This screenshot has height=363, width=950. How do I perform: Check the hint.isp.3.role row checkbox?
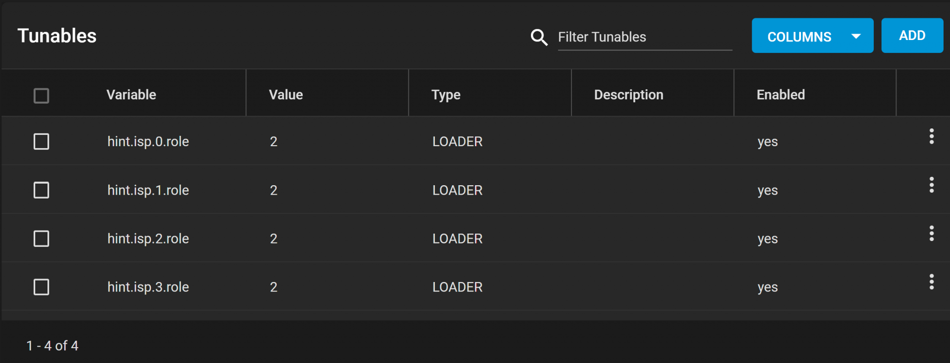(41, 287)
